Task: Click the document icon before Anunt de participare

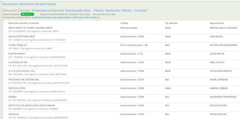Action: (x=42, y=14)
